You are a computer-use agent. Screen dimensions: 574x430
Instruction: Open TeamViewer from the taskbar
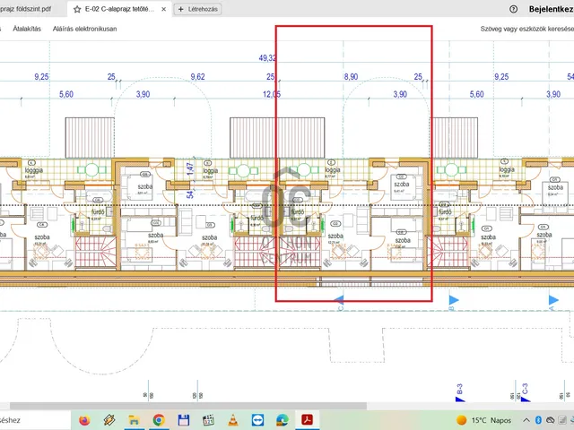(x=257, y=420)
